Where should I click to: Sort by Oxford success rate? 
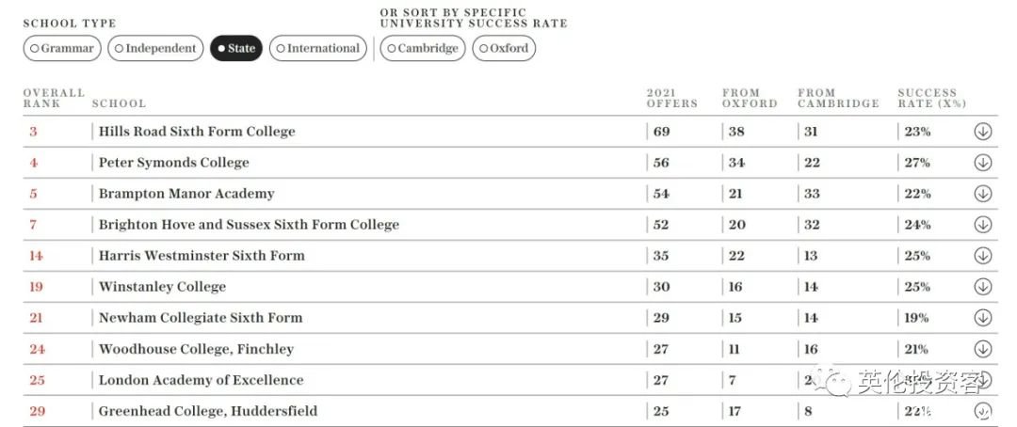point(504,49)
